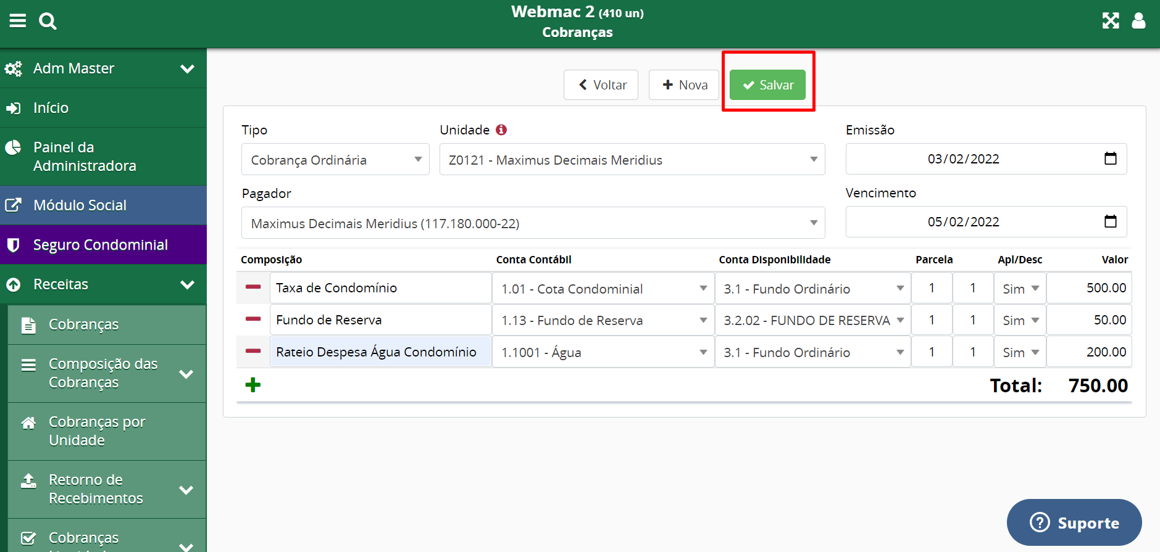Add a new composition row
This screenshot has height=552, width=1160.
(x=253, y=385)
